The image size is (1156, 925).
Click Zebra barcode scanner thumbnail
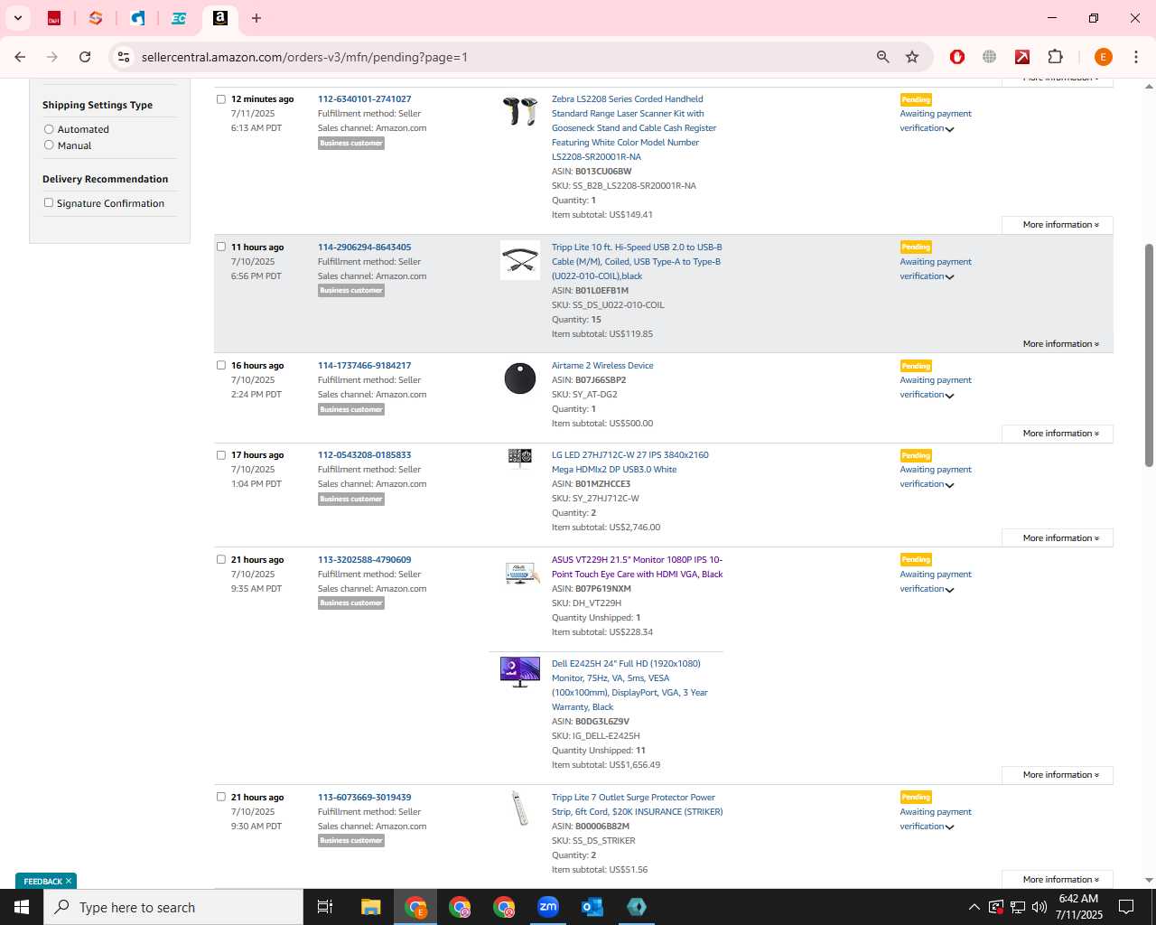pyautogui.click(x=520, y=111)
